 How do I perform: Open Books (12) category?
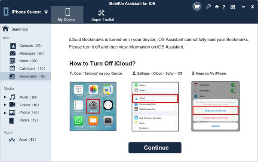[29, 120]
